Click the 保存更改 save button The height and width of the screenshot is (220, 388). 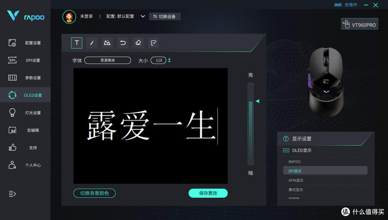coord(208,193)
